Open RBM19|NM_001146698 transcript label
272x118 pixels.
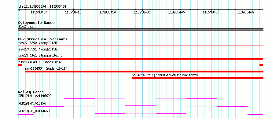(x=35, y=111)
